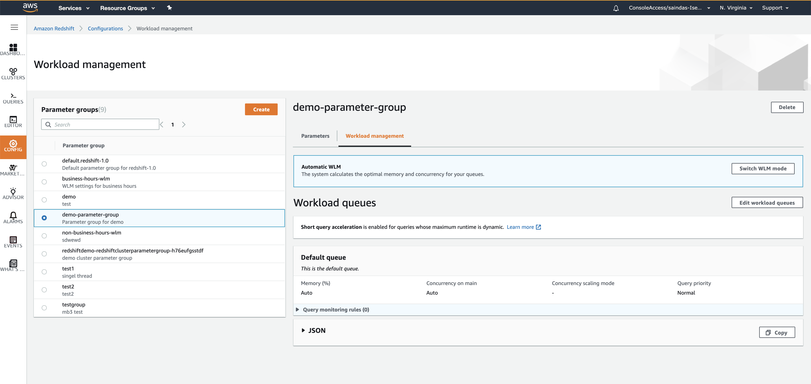The image size is (811, 384).
Task: Click the 'Default queue' heading
Action: pos(323,257)
